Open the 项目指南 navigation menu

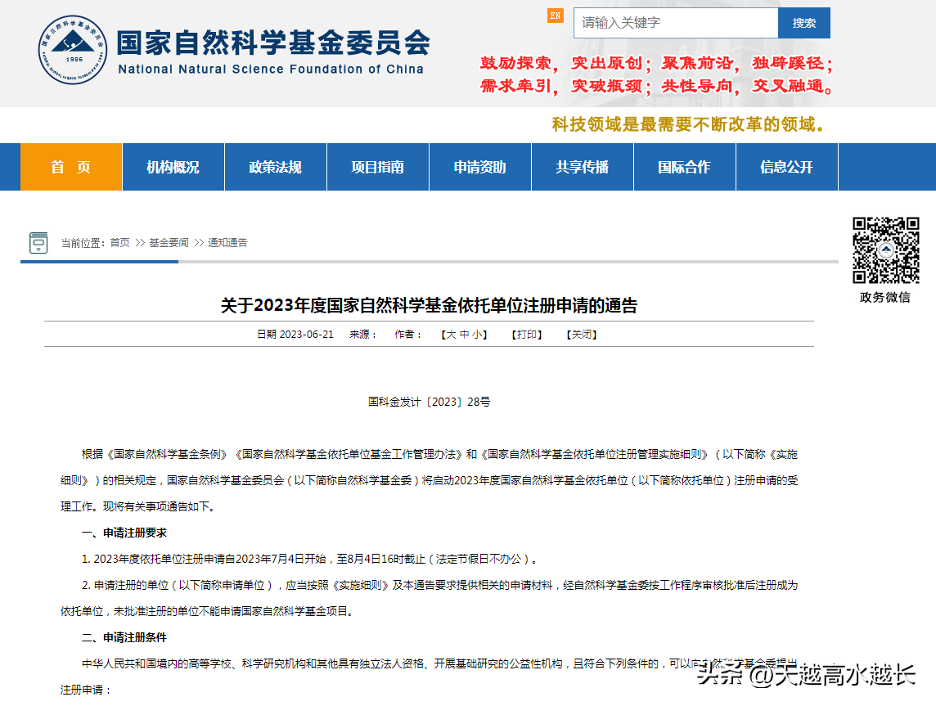(x=378, y=167)
